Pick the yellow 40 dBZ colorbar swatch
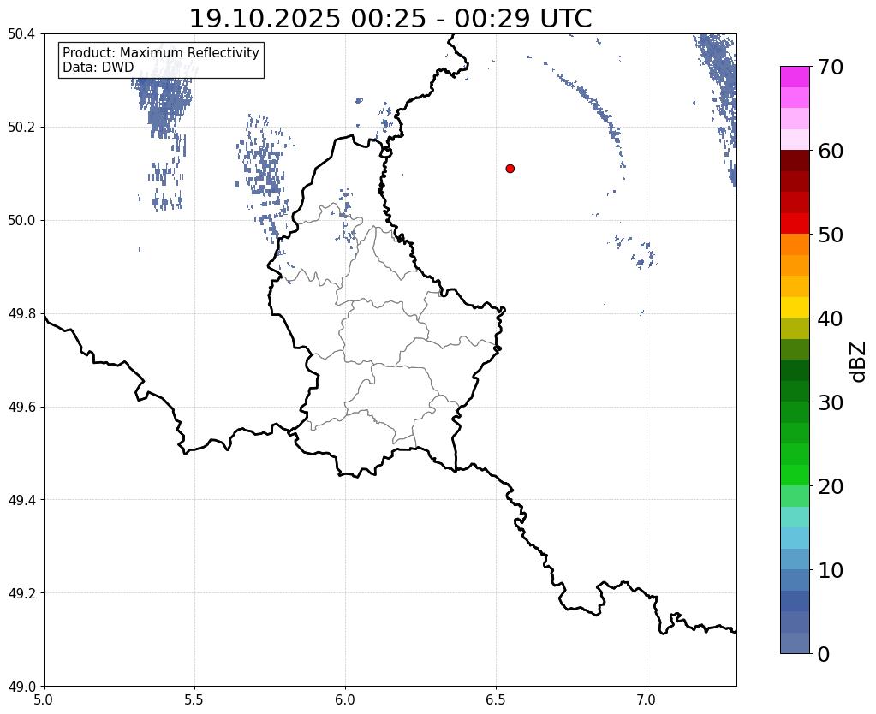Image resolution: width=876 pixels, height=714 pixels. point(795,307)
